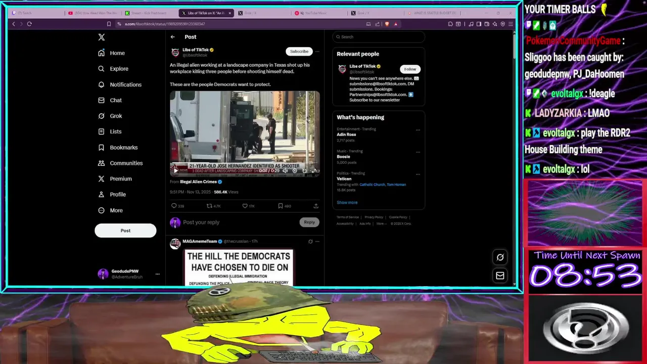The image size is (647, 364).
Task: Open the browser hamburger main menu
Action: coord(511,24)
